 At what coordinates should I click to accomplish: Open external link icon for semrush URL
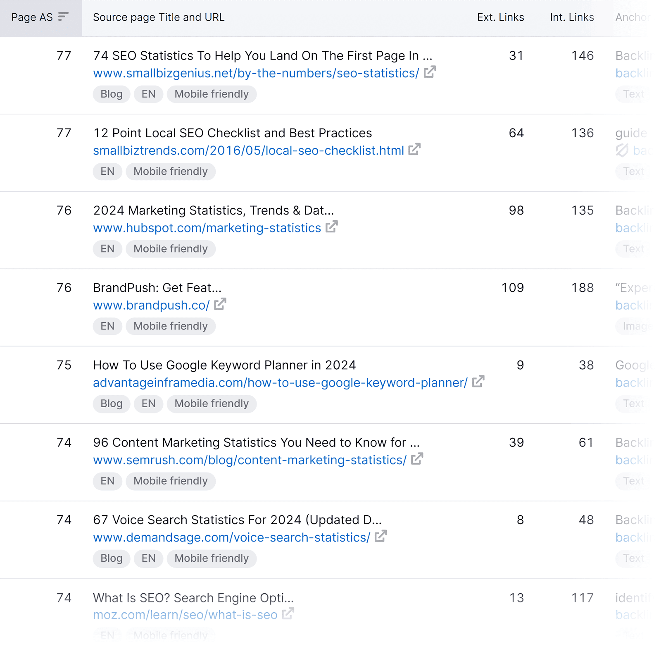tap(417, 458)
